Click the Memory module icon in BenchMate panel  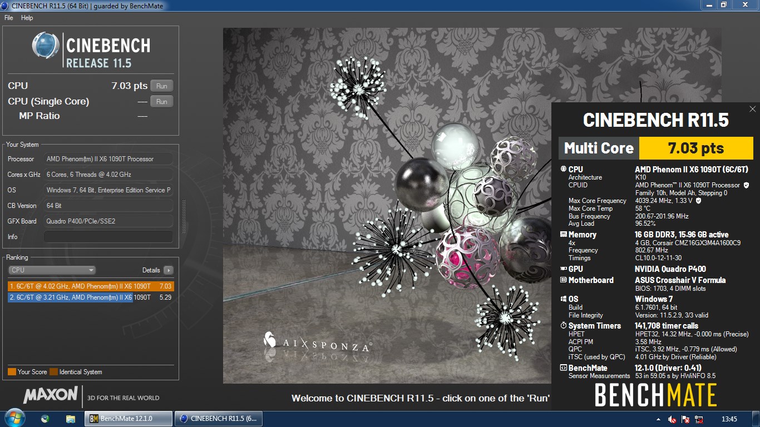point(563,235)
